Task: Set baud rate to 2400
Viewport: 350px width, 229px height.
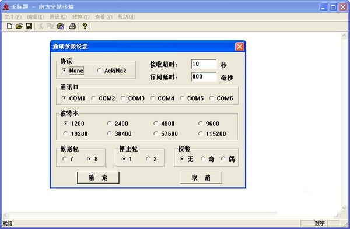Action: click(x=118, y=124)
